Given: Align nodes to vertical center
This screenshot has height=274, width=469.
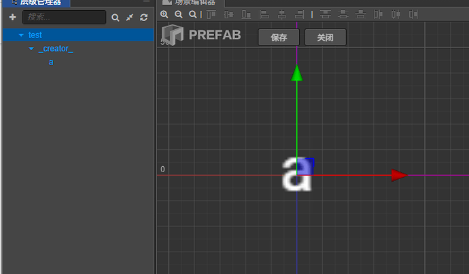Looking at the screenshot, I should 229,14.
